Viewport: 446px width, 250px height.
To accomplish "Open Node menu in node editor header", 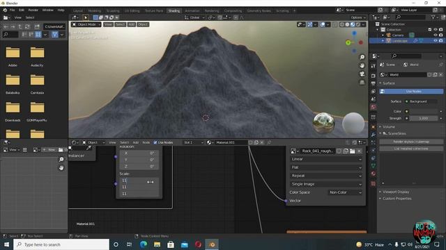I will point(146,142).
